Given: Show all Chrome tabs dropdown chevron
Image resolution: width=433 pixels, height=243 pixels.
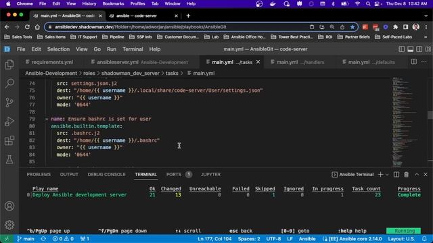Looking at the screenshot, I should (426, 16).
